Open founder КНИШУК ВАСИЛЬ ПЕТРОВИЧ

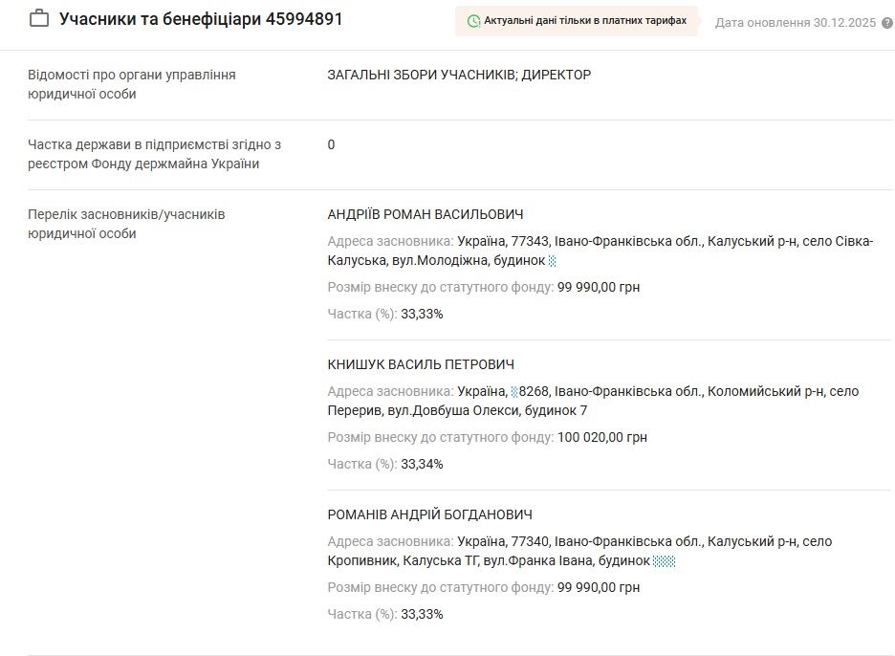click(x=421, y=364)
